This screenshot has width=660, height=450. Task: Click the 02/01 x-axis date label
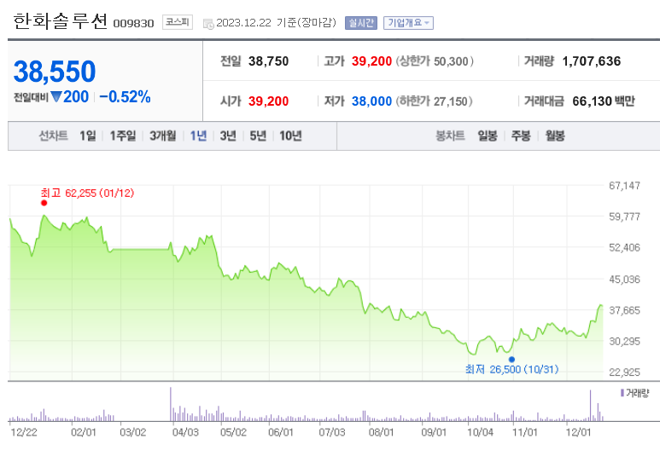point(84,432)
